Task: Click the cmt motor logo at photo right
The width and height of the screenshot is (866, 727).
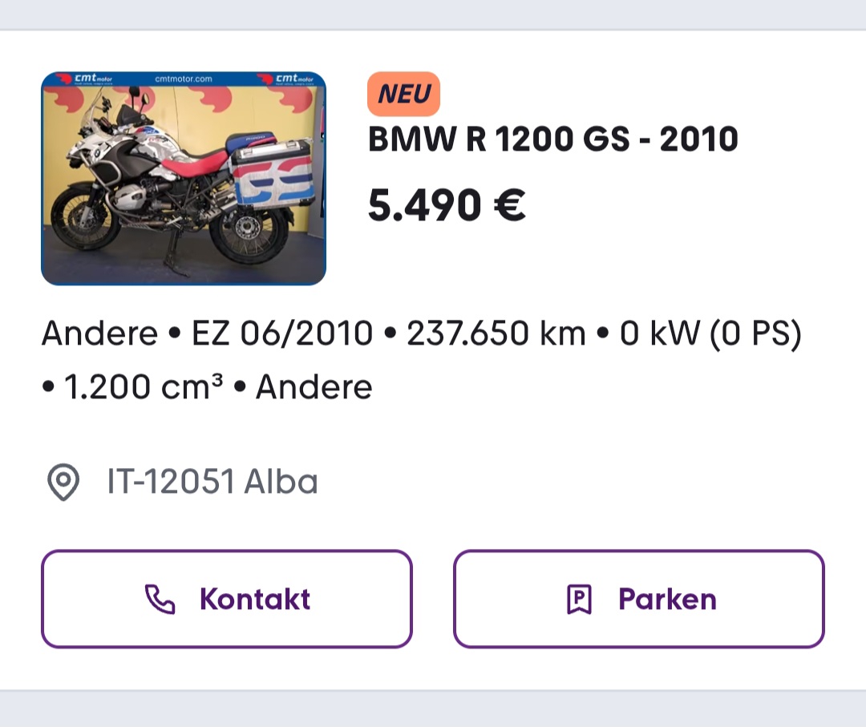Action: [x=287, y=79]
